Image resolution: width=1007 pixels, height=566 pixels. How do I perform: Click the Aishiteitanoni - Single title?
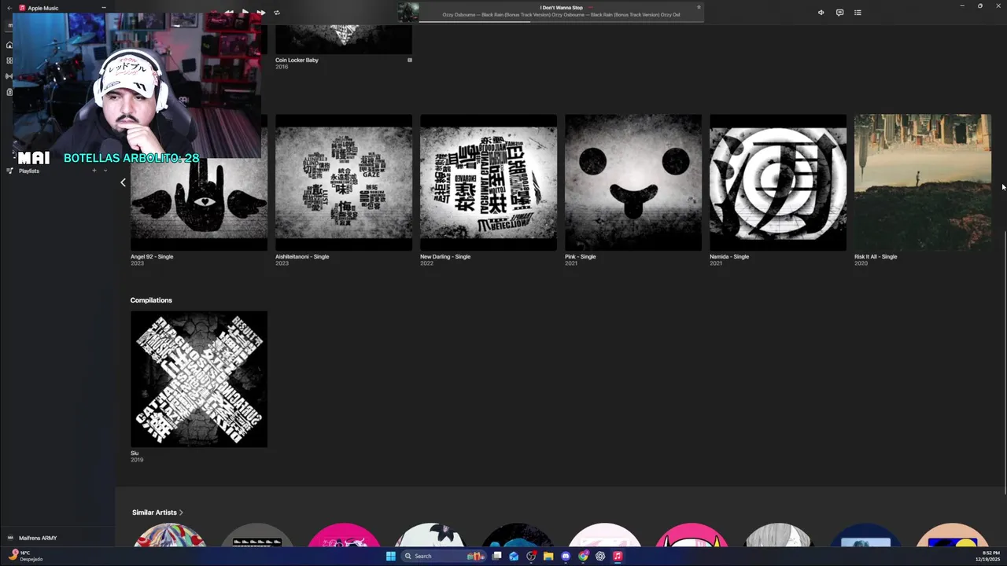pyautogui.click(x=302, y=256)
